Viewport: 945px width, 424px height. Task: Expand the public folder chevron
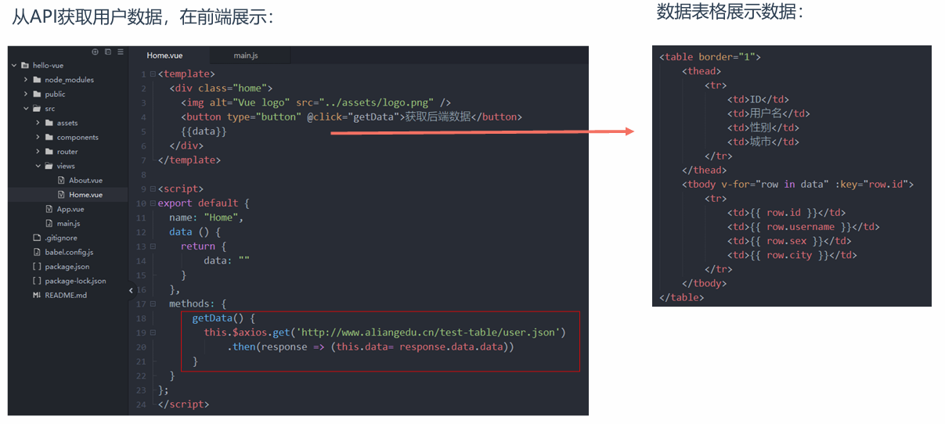point(26,94)
